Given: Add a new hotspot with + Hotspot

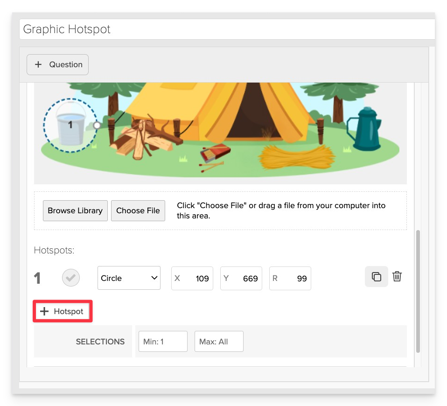Looking at the screenshot, I should click(x=63, y=311).
